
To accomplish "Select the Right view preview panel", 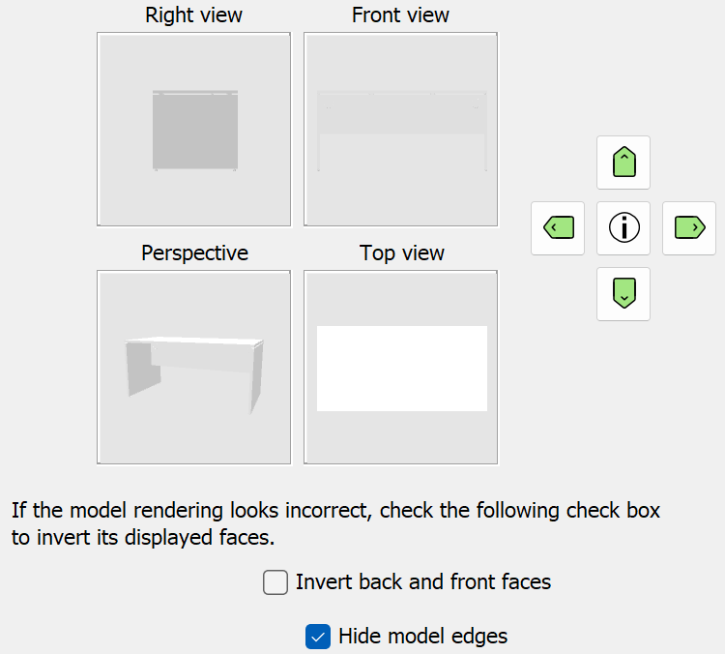I will point(193,129).
